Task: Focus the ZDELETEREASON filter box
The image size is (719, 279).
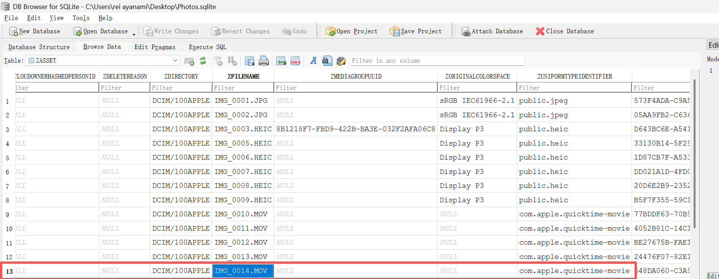Action: click(x=125, y=88)
